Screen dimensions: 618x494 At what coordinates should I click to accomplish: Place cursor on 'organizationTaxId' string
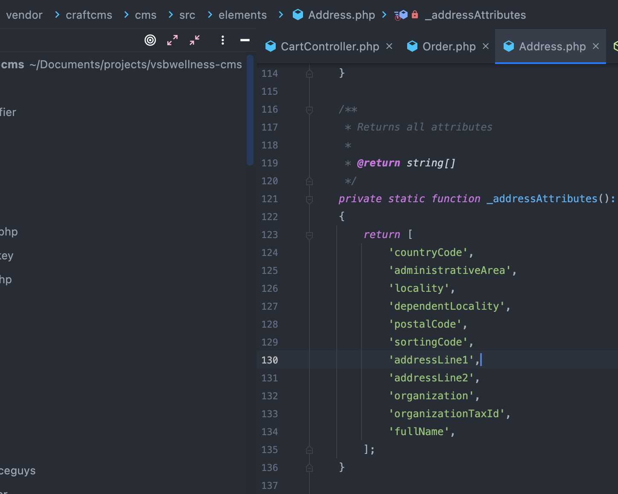[446, 414]
